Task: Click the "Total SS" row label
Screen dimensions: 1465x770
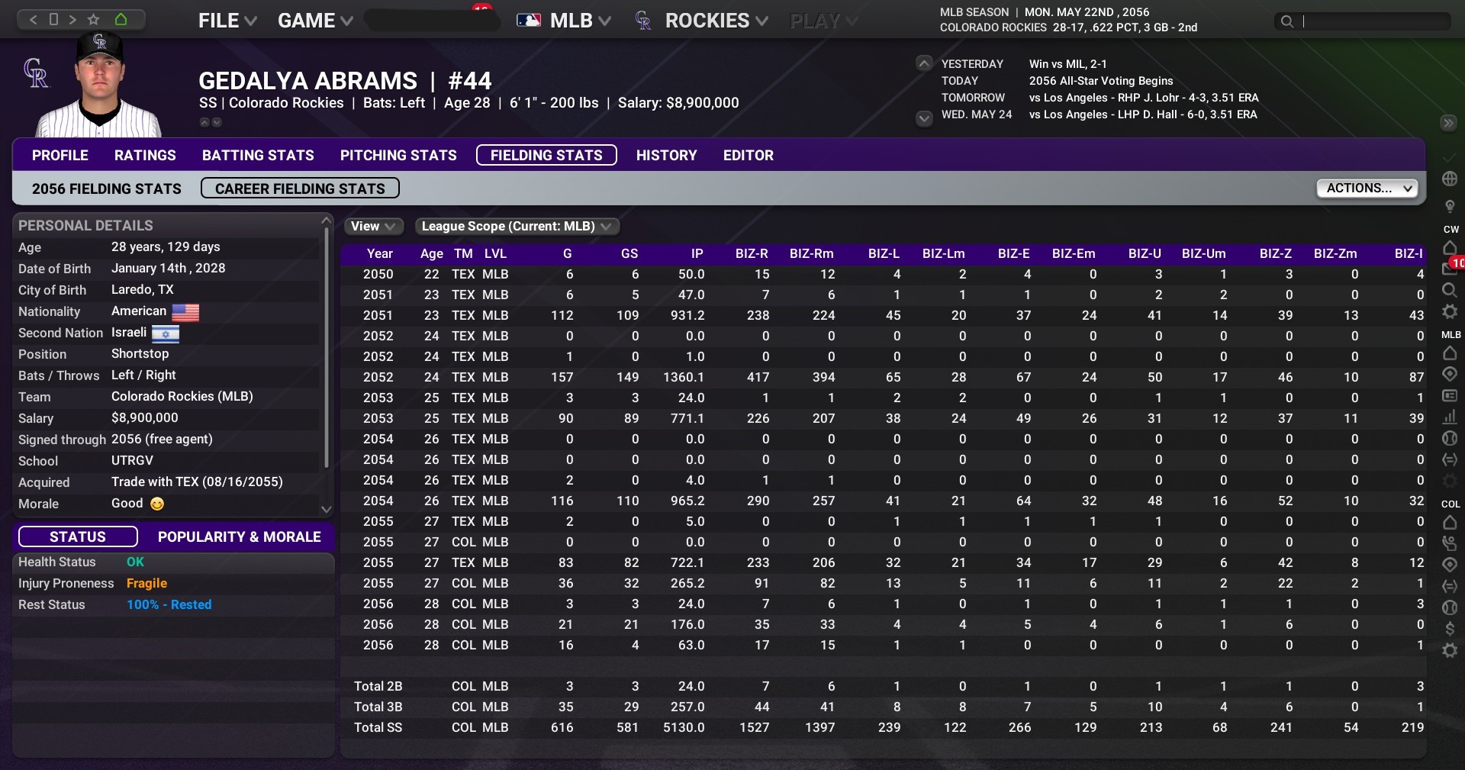Action: click(378, 728)
